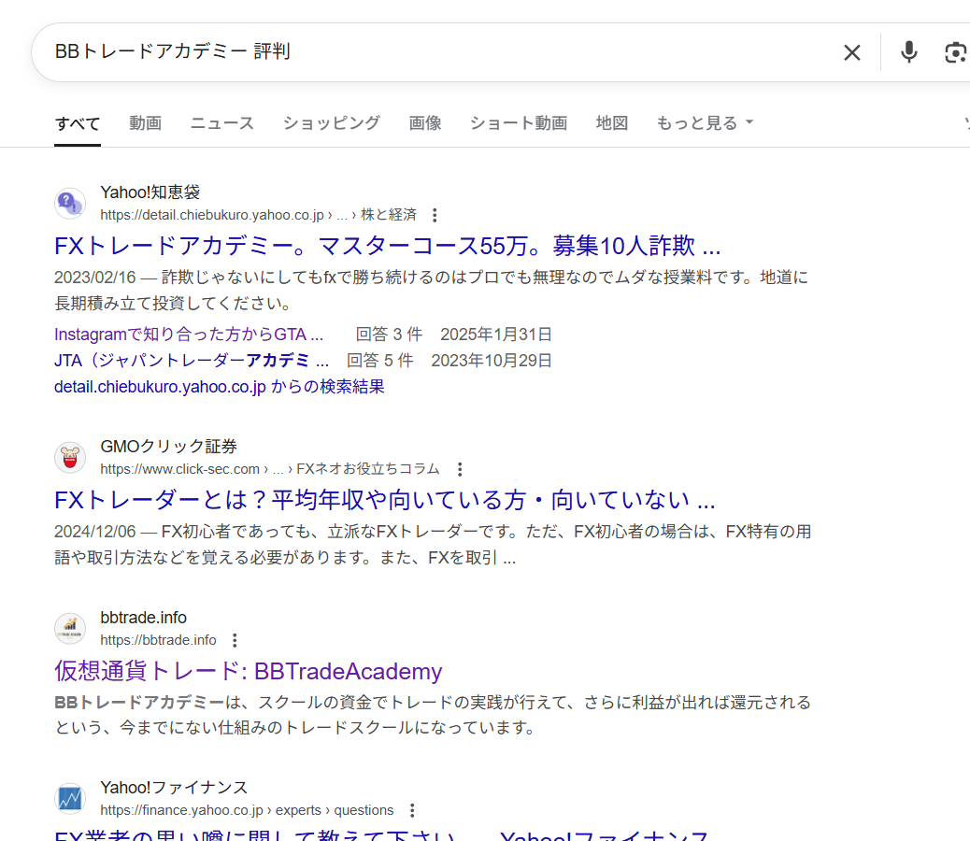Switch to the 動画 tab
Viewport: 970px width, 841px height.
(146, 123)
